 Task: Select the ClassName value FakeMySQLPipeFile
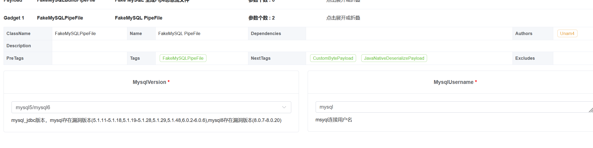75,33
